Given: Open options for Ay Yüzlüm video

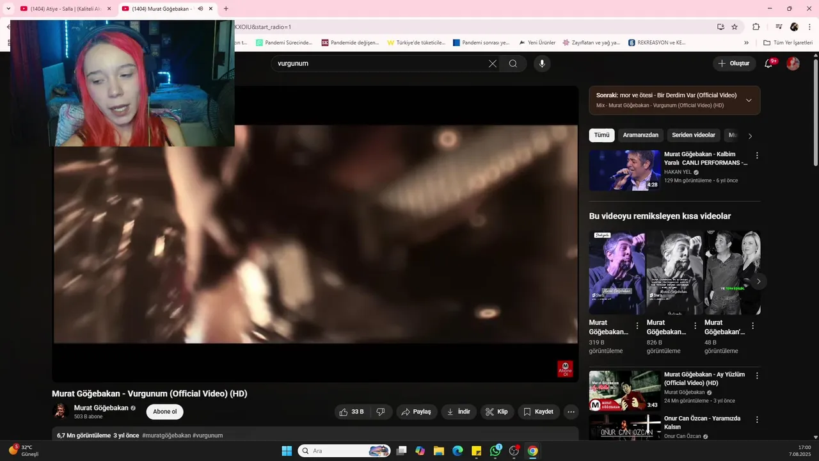Looking at the screenshot, I should click(x=757, y=376).
